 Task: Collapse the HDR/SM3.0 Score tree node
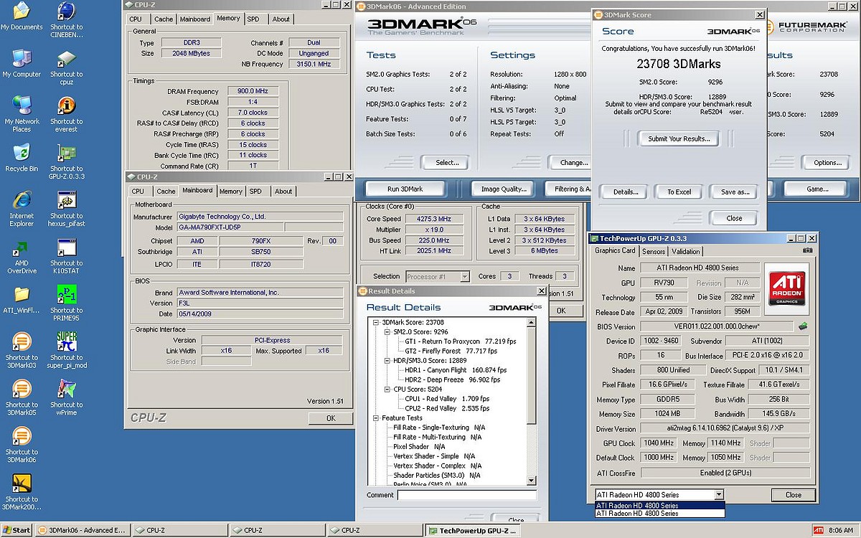(x=387, y=361)
